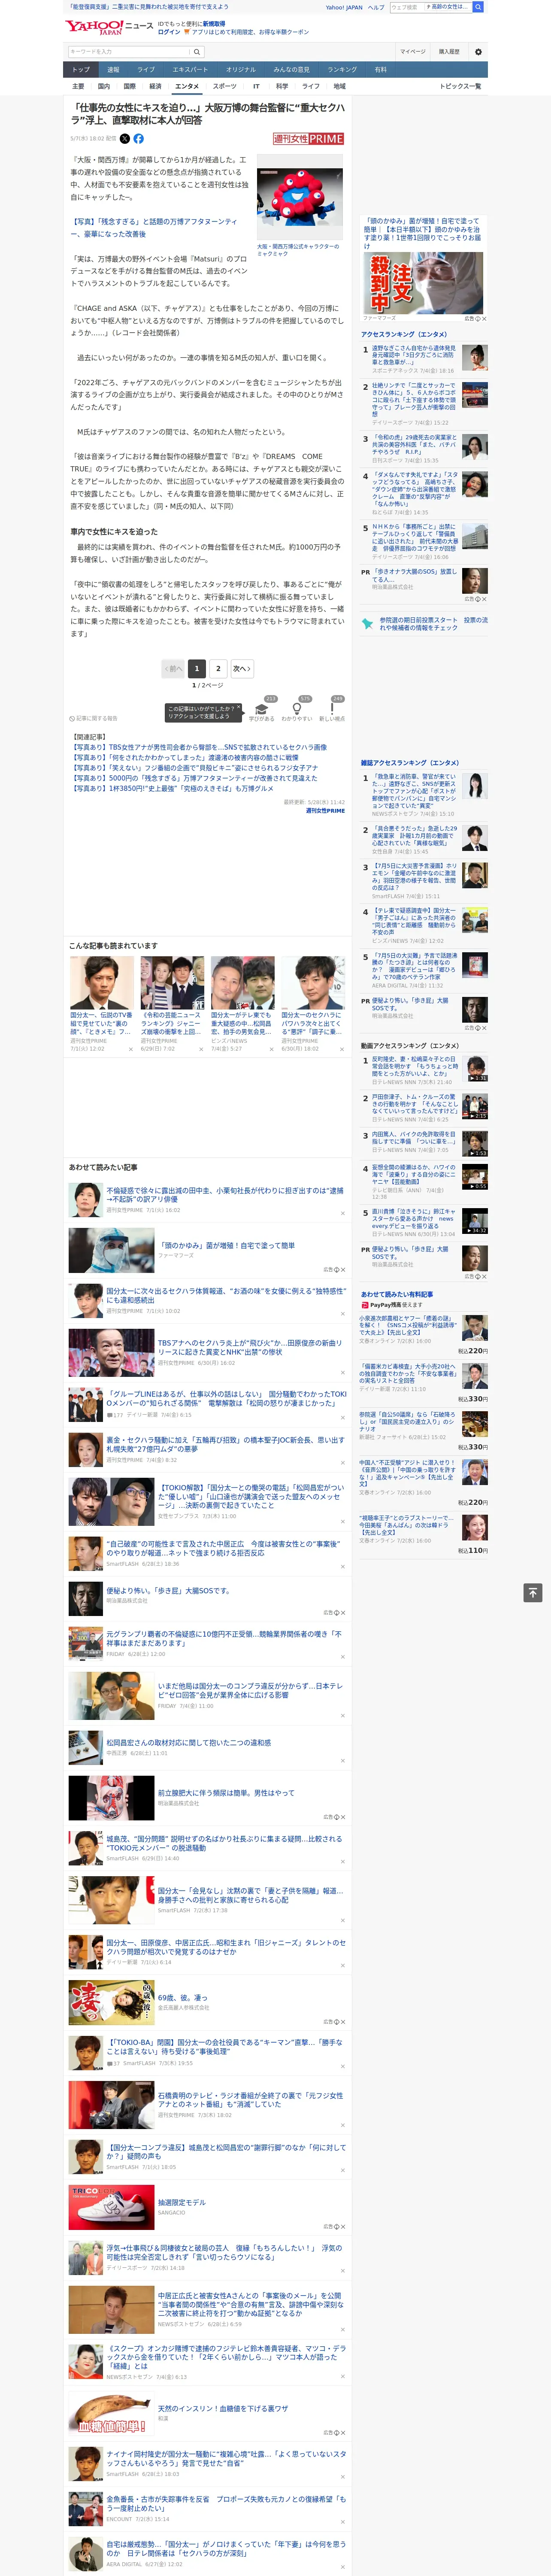Screen dimensions: 551x2576
Task: Click the ヘルプ link at top
Action: (x=376, y=7)
